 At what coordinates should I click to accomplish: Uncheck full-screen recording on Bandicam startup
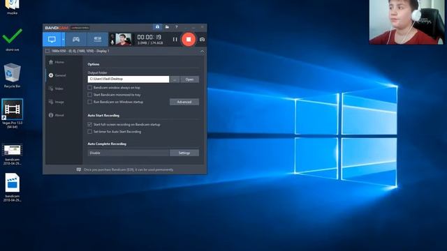90,125
